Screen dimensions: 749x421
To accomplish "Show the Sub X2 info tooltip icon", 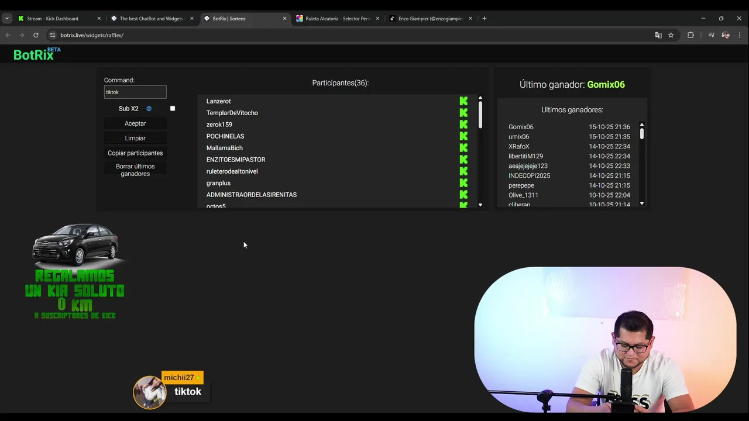I will [149, 109].
